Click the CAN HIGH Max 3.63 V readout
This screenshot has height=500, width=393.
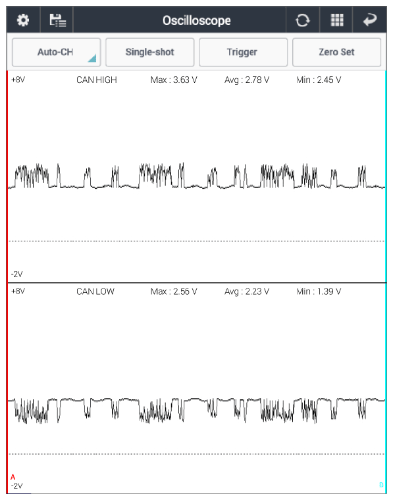pos(174,80)
